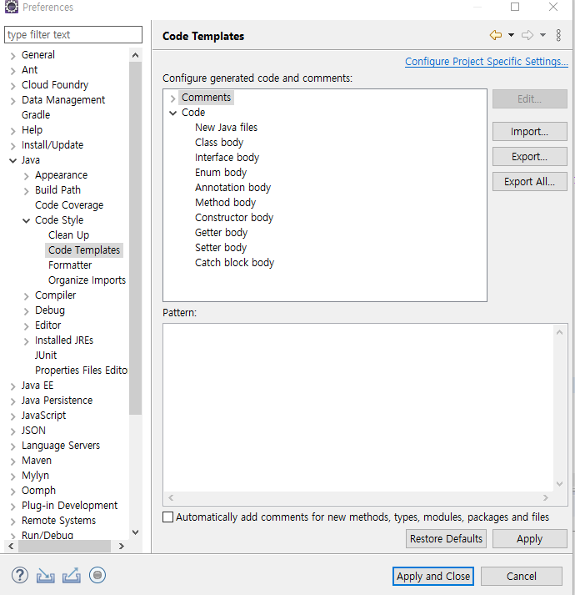Open the JUnit preference page
The height and width of the screenshot is (595, 575).
tap(46, 355)
